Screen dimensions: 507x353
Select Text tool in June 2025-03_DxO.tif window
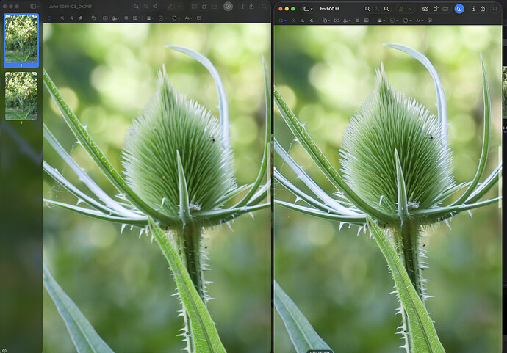105,18
